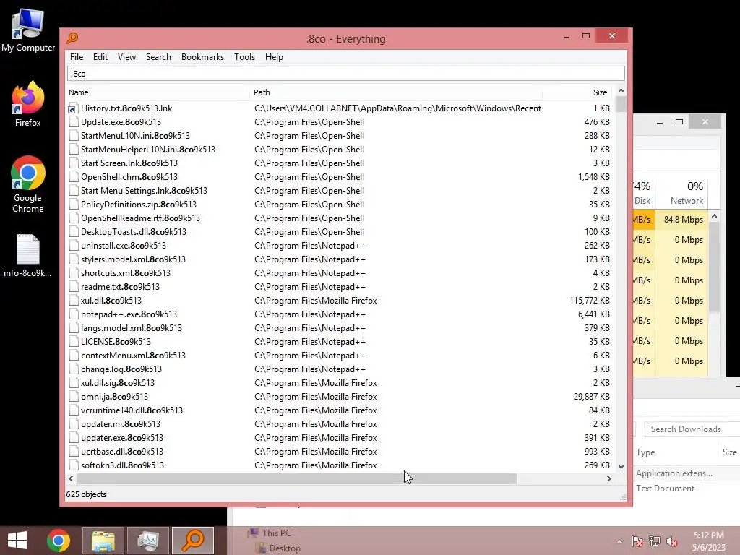Switch to Task Manager in the taskbar
The height and width of the screenshot is (555, 740).
coord(147,541)
